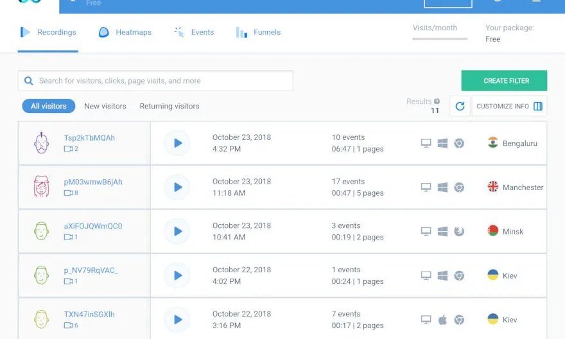565x339 pixels.
Task: Open the Recordings tab
Action: click(48, 32)
